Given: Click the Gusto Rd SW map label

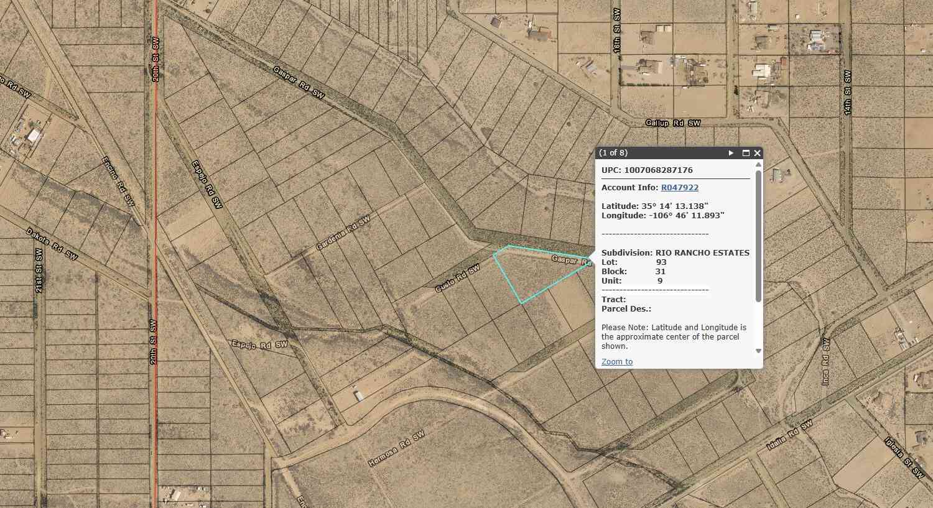Looking at the screenshot, I should click(x=457, y=279).
